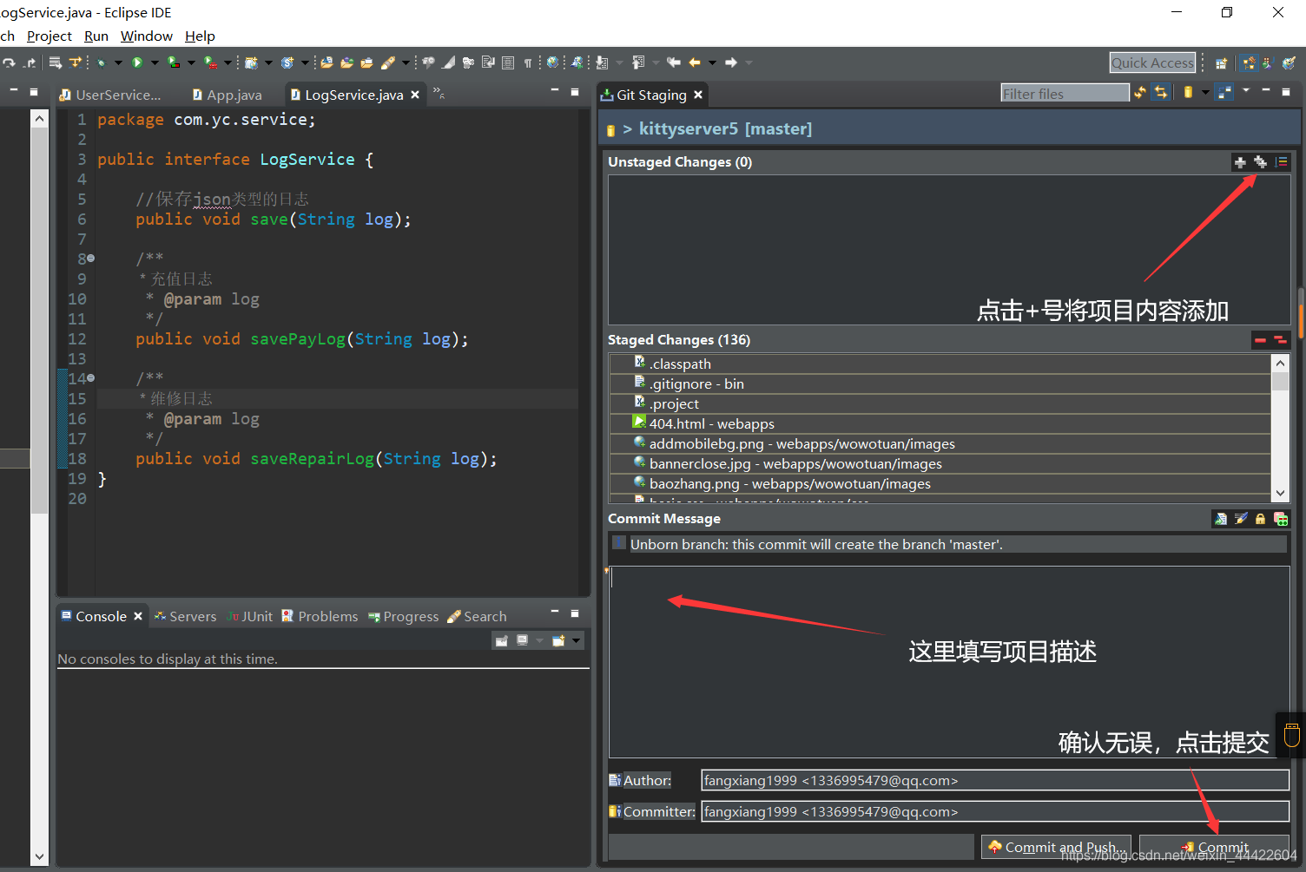Click the Last Edit Location arrow icon
Viewport: 1306px width, 872px height.
click(673, 62)
